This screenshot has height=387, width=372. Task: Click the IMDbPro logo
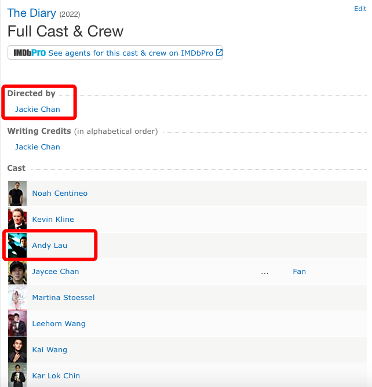click(x=30, y=53)
